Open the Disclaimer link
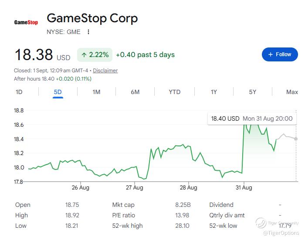 point(105,71)
